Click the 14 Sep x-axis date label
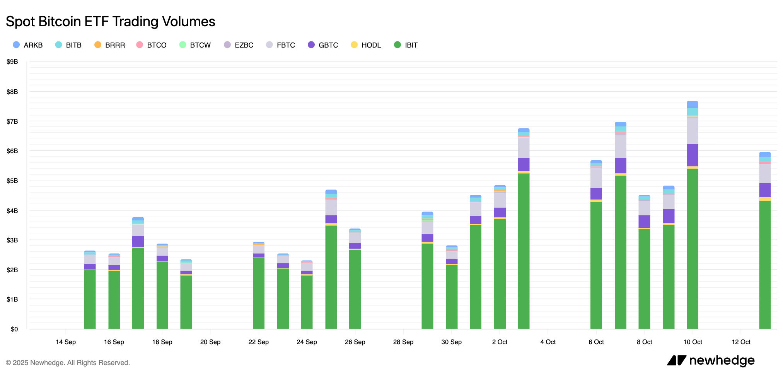The image size is (783, 377). pyautogui.click(x=66, y=342)
